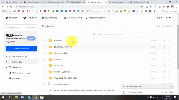Open the Facebook bookmark icon
This screenshot has width=179, height=100.
pos(66,11)
